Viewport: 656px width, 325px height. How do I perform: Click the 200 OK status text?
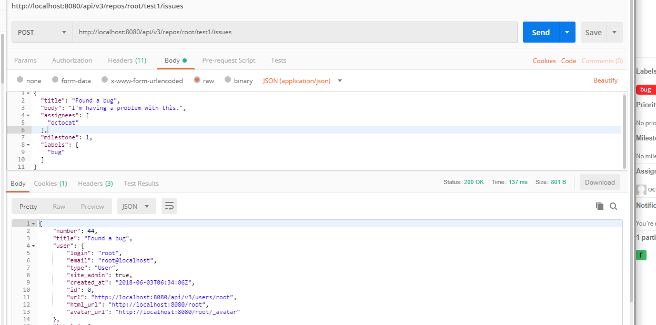coord(473,182)
